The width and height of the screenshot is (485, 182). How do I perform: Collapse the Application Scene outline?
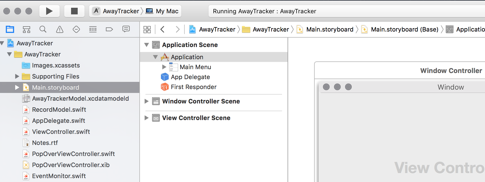(x=147, y=45)
